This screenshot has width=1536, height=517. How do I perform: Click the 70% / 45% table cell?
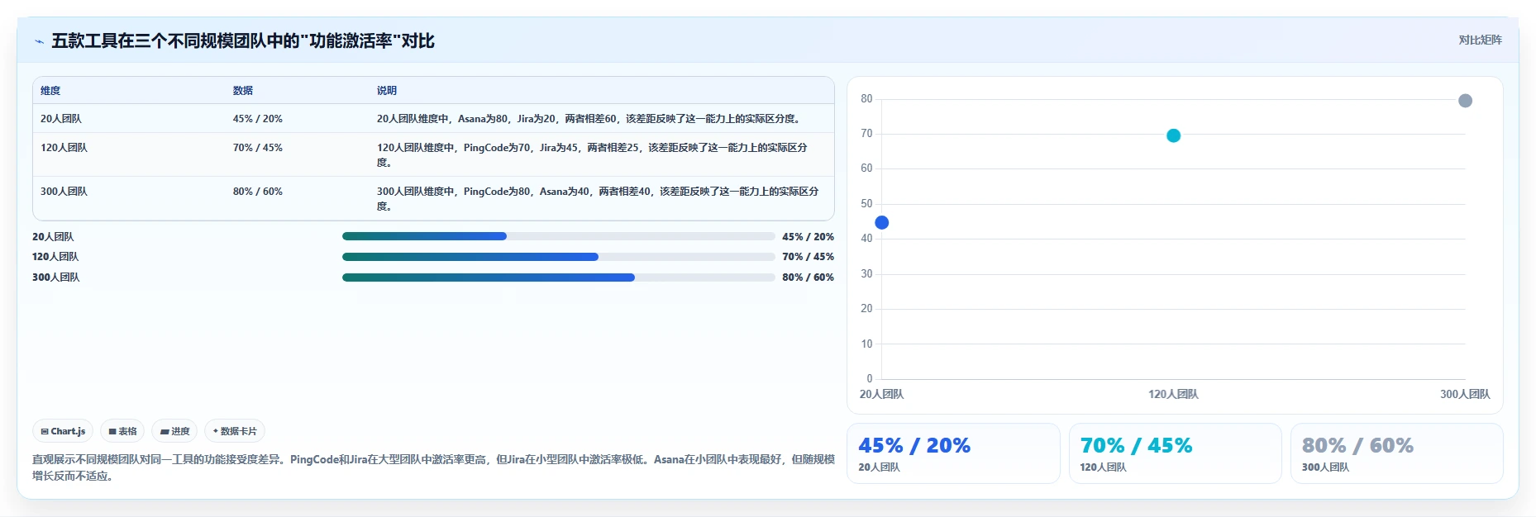(x=257, y=148)
